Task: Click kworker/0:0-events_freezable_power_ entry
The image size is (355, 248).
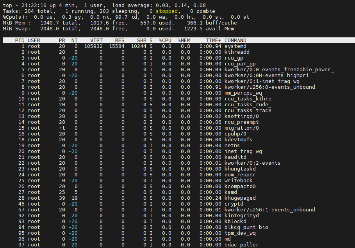Action: (279, 70)
